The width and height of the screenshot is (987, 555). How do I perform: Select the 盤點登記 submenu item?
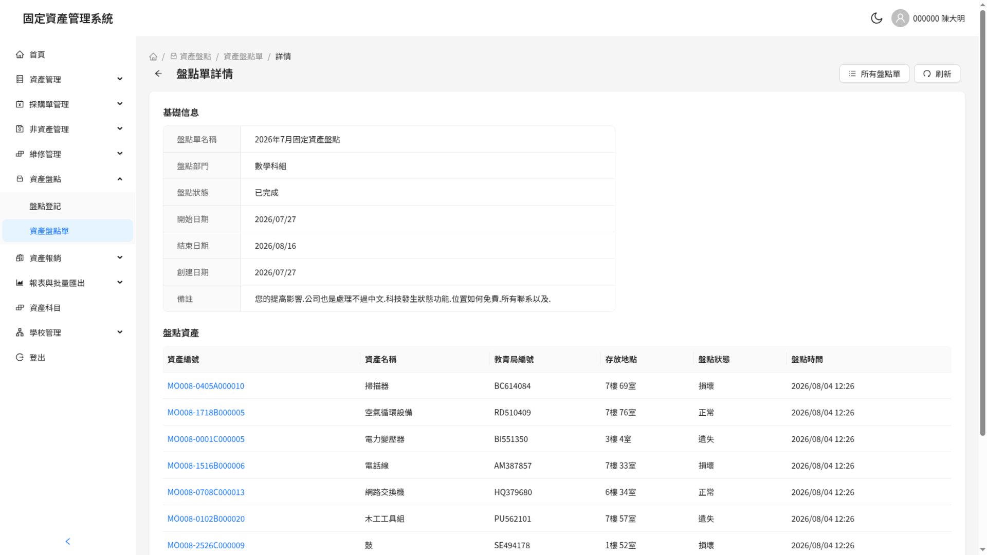[68, 206]
